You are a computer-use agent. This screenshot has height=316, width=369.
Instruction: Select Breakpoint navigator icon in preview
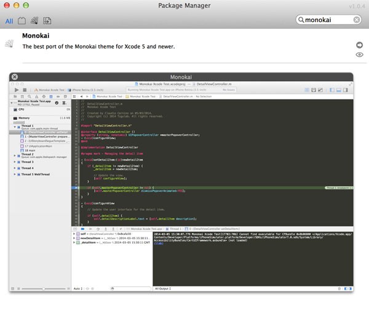[58, 97]
